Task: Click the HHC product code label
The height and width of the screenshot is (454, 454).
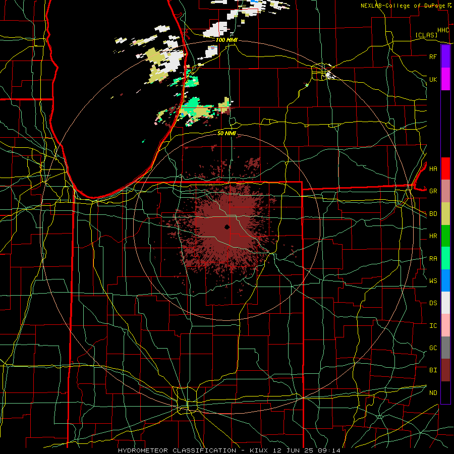Action: click(443, 30)
